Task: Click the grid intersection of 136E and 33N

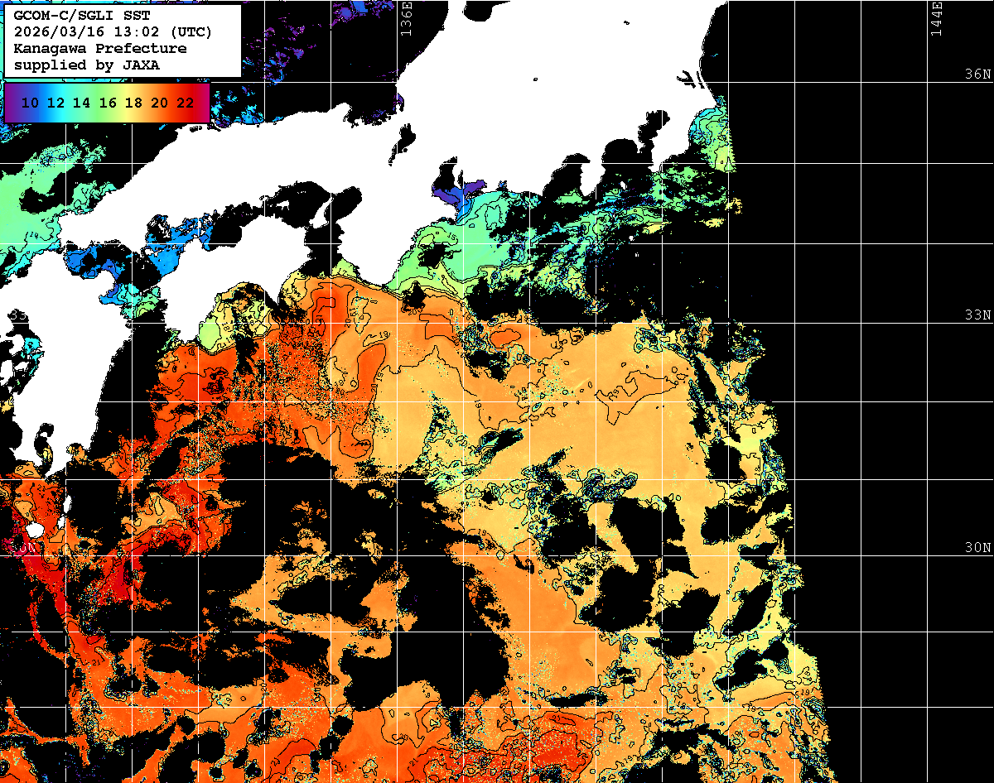Action: click(396, 324)
